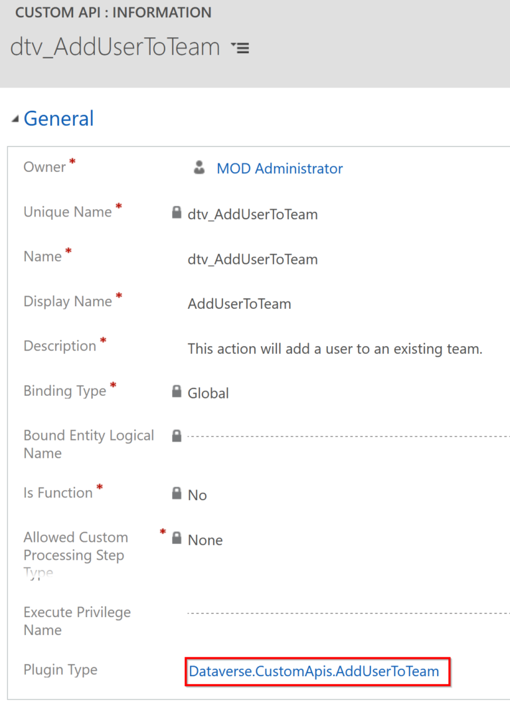Click the user icon beside MOD Administrator

(199, 167)
